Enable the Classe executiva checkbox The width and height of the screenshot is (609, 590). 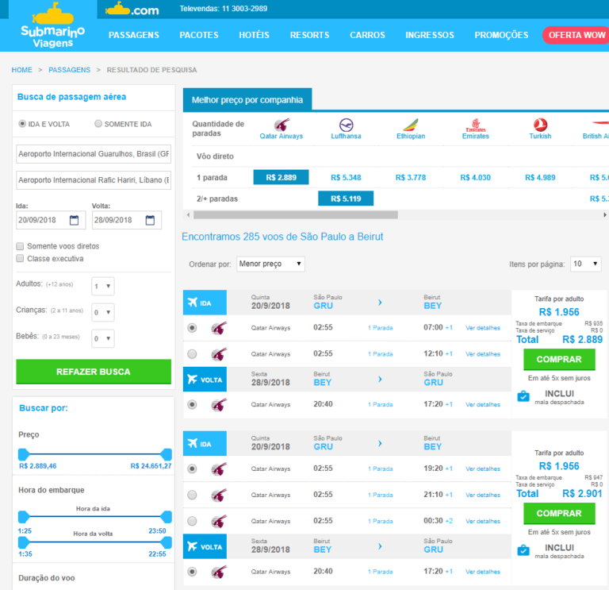(21, 259)
